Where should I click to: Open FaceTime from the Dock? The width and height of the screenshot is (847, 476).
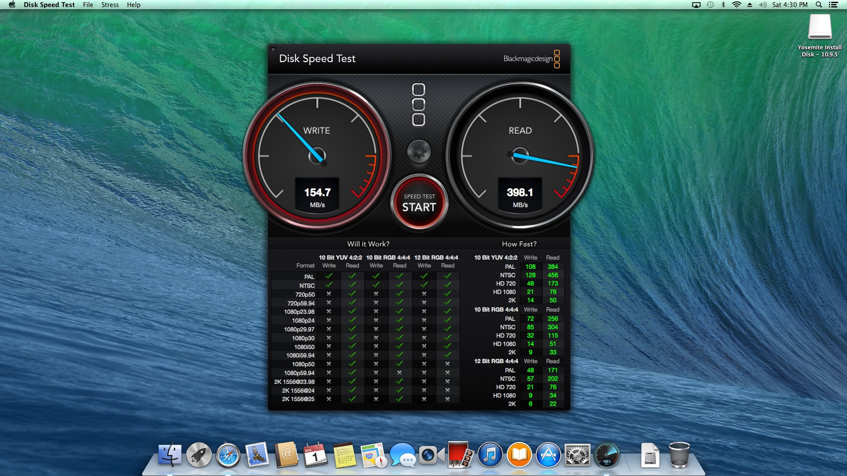[431, 455]
